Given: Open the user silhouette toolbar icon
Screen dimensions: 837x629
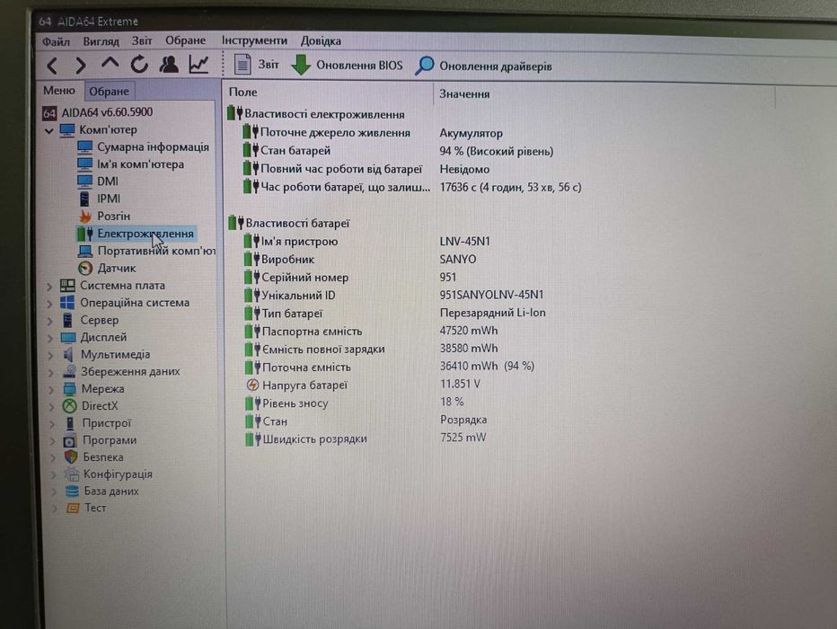Looking at the screenshot, I should coord(169,65).
